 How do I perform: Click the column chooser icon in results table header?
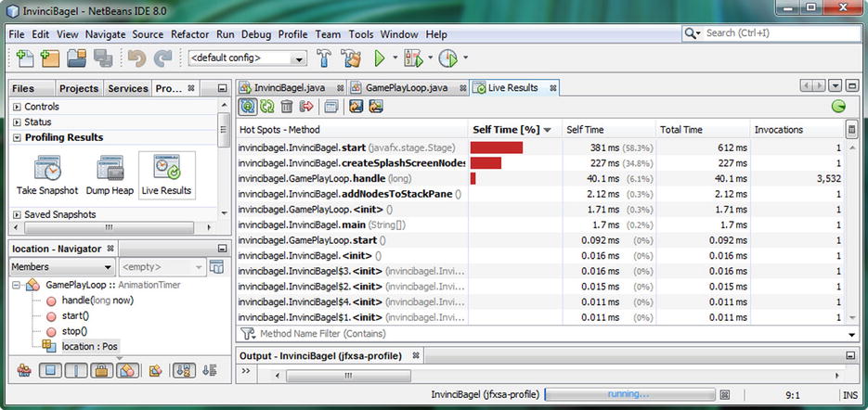tap(851, 130)
